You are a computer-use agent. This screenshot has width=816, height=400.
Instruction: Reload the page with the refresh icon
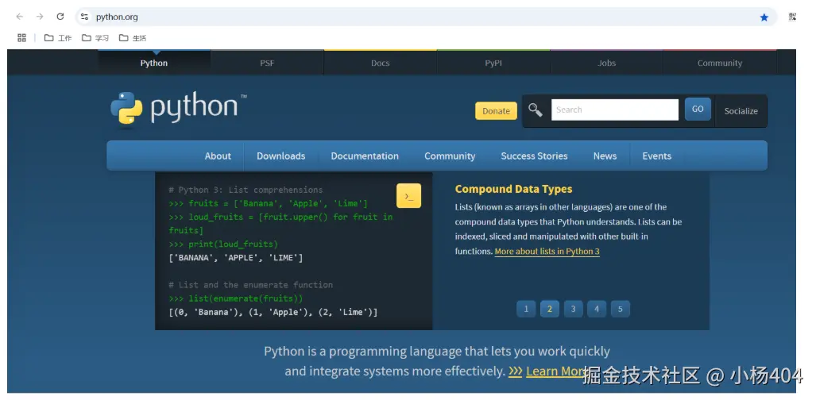tap(60, 17)
